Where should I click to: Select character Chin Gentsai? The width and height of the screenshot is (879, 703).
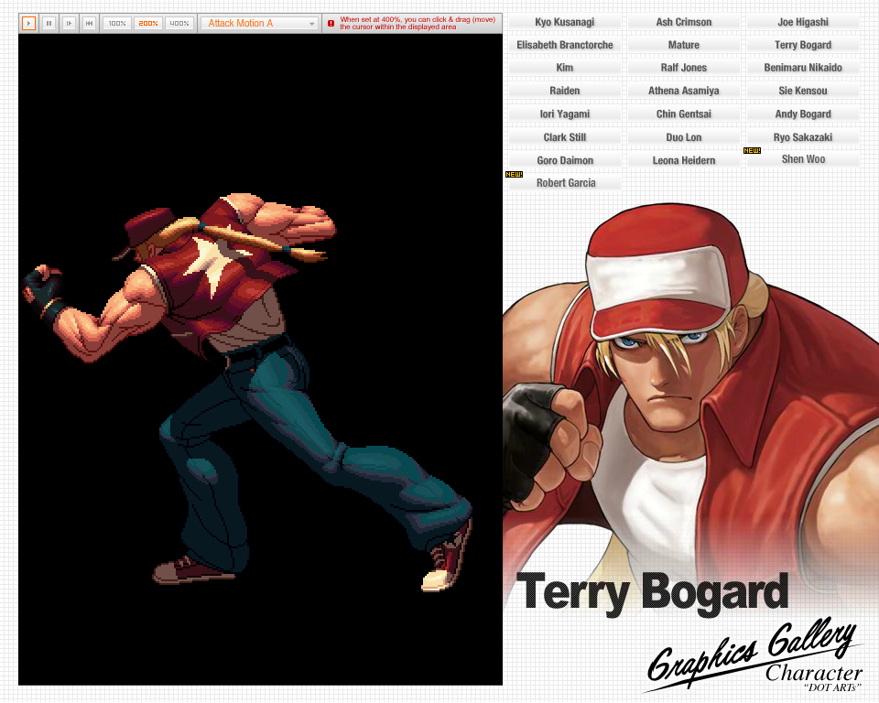(x=683, y=114)
